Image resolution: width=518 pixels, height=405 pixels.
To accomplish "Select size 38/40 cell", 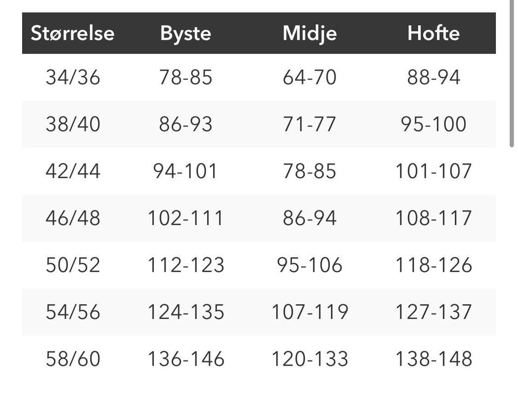I will point(73,125).
